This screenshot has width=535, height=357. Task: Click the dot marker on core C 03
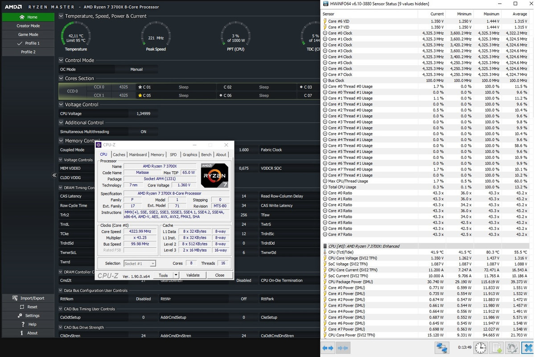301,87
